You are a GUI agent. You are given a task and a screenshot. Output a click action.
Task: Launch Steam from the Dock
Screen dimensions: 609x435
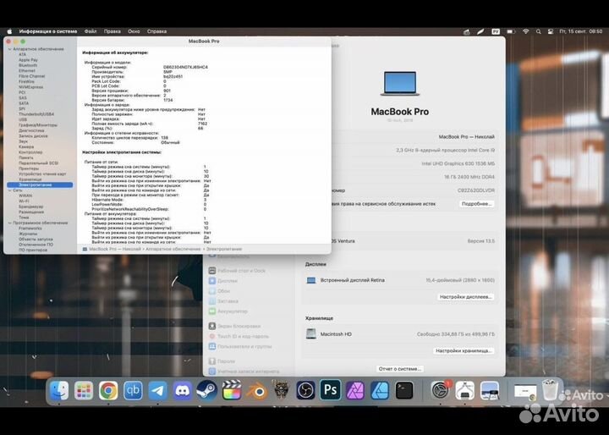(x=207, y=390)
